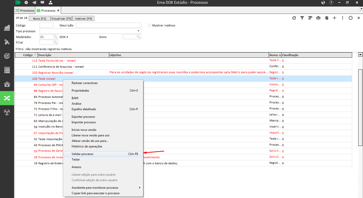The height and width of the screenshot is (198, 363).
Task: Open the target goals module in sidebar
Action: click(x=7, y=56)
